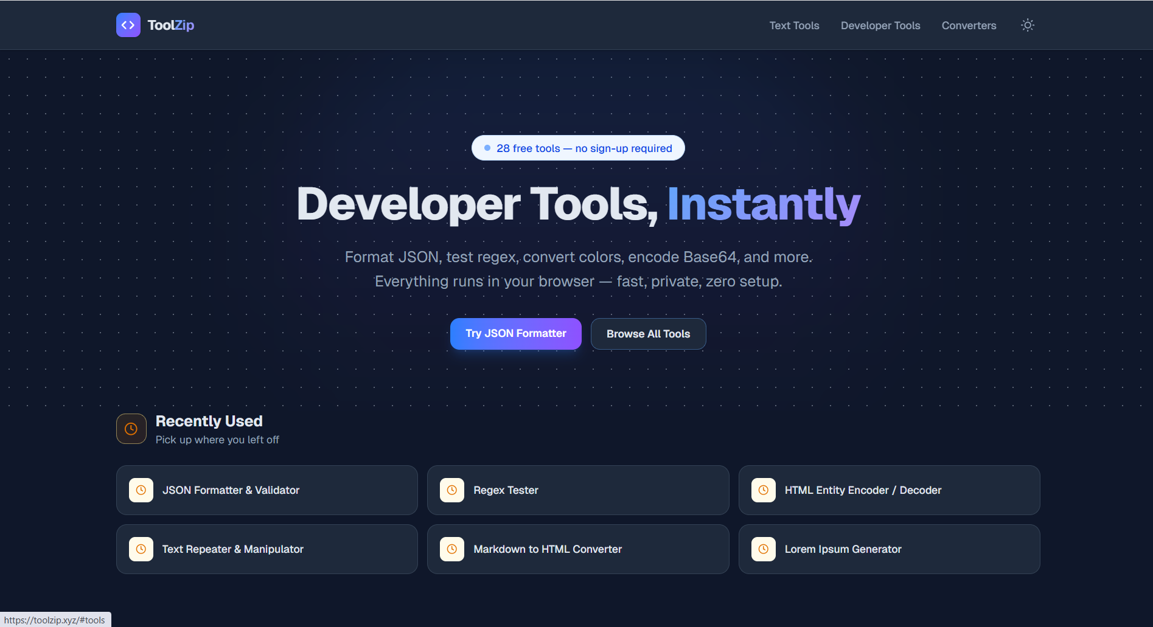Open the Converters menu
Viewport: 1153px width, 627px height.
click(x=969, y=26)
